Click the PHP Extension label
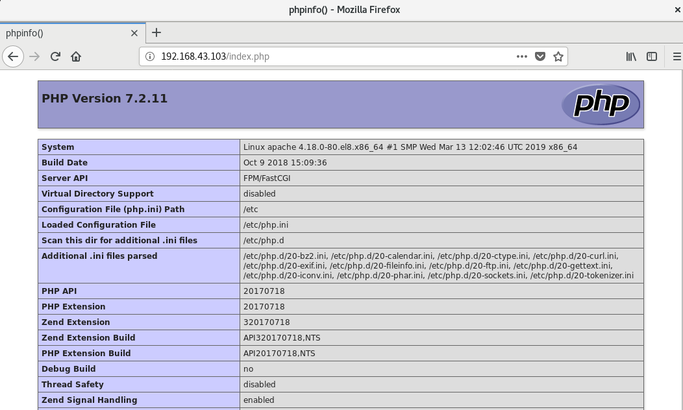 pos(73,307)
